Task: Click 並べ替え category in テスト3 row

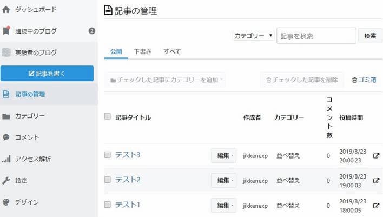Action: tap(288, 156)
